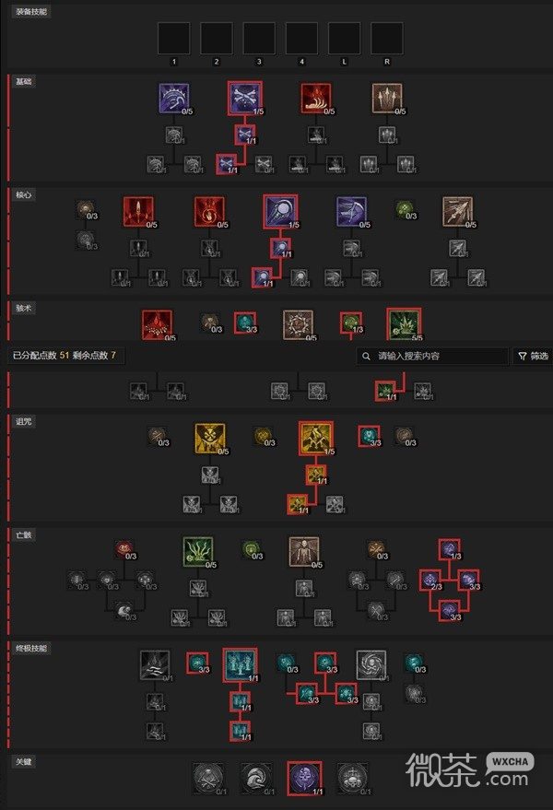Select the green tendrils skill in 亡骸 row
Viewport: 553px width, 810px height.
(x=198, y=551)
